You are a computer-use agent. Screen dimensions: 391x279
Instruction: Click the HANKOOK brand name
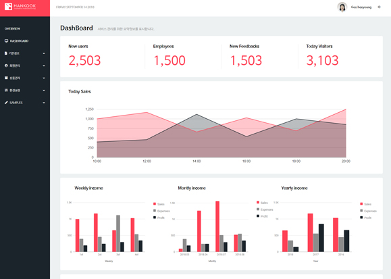(x=25, y=5)
